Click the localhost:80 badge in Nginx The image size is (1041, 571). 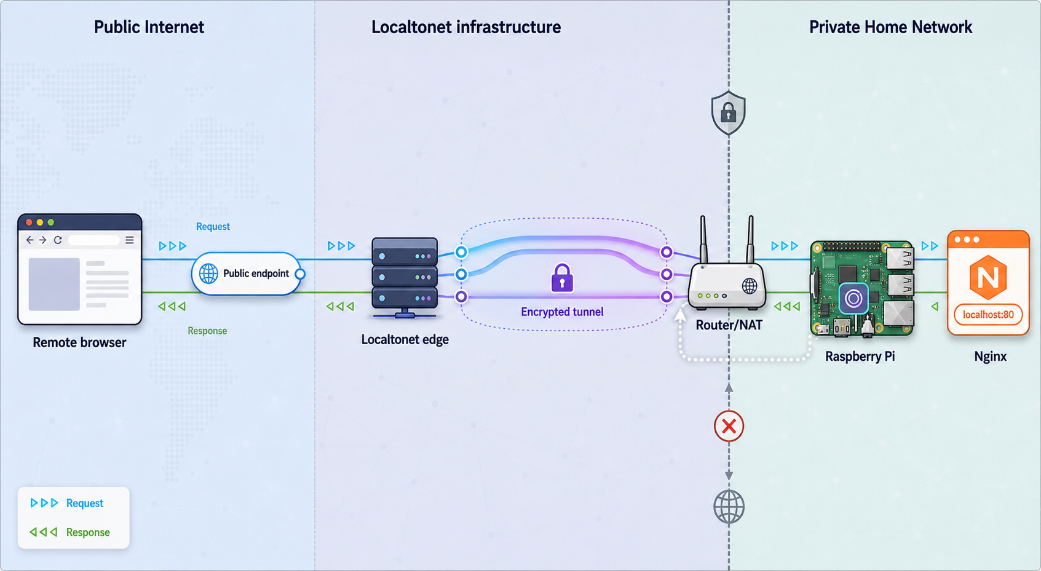tap(988, 315)
